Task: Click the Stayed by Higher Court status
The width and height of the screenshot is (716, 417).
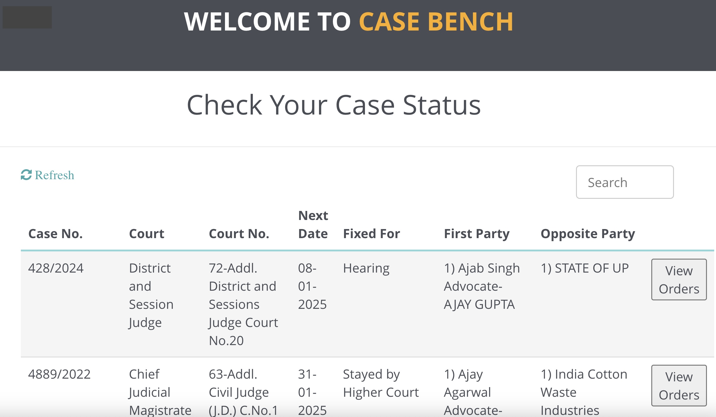Action: [381, 383]
